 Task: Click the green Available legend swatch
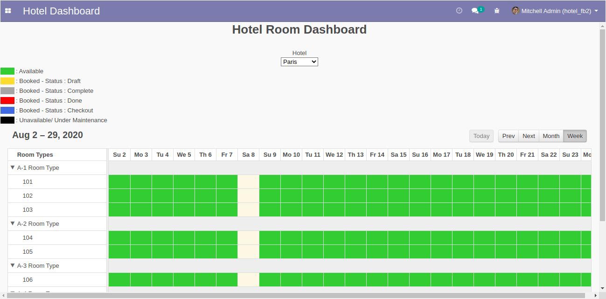click(7, 71)
